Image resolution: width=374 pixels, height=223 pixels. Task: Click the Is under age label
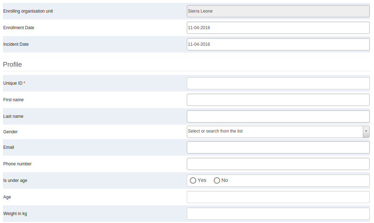(15, 180)
